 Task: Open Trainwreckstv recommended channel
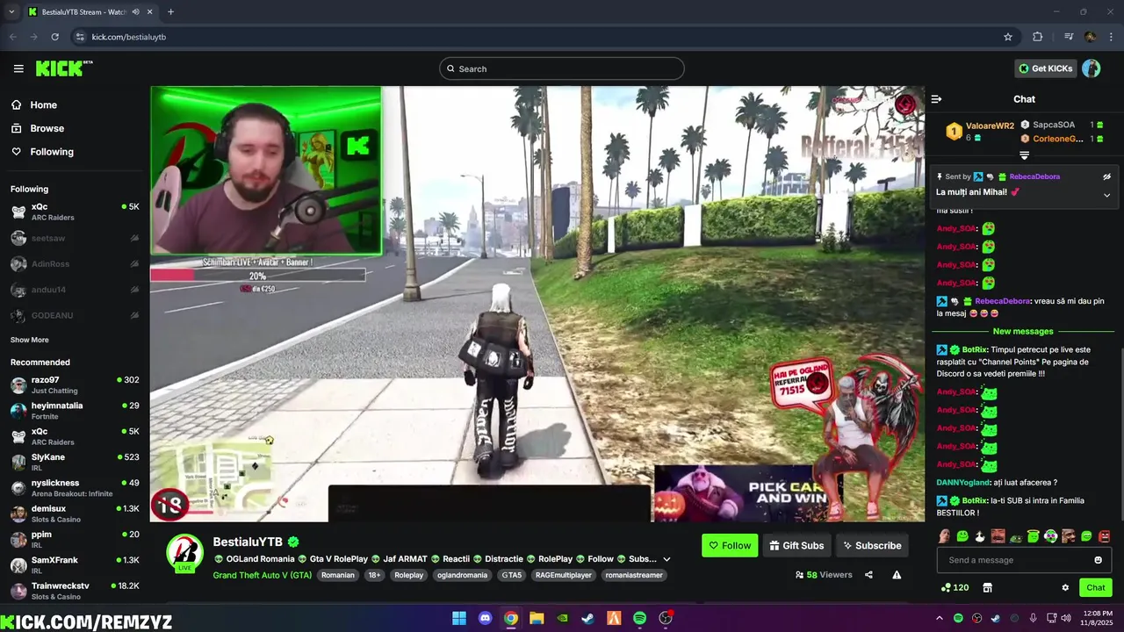75,591
